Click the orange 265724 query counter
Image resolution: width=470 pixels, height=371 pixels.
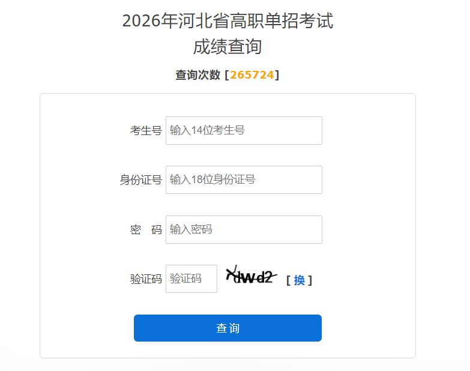point(252,75)
